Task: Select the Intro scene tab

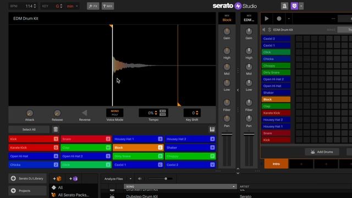Action: (x=276, y=164)
